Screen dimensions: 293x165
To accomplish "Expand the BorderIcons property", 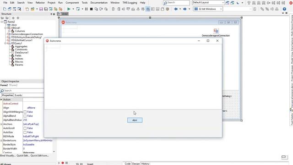I will tap(1, 141).
